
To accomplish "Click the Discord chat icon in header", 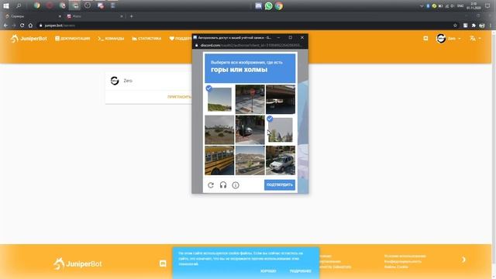I will tap(425, 38).
